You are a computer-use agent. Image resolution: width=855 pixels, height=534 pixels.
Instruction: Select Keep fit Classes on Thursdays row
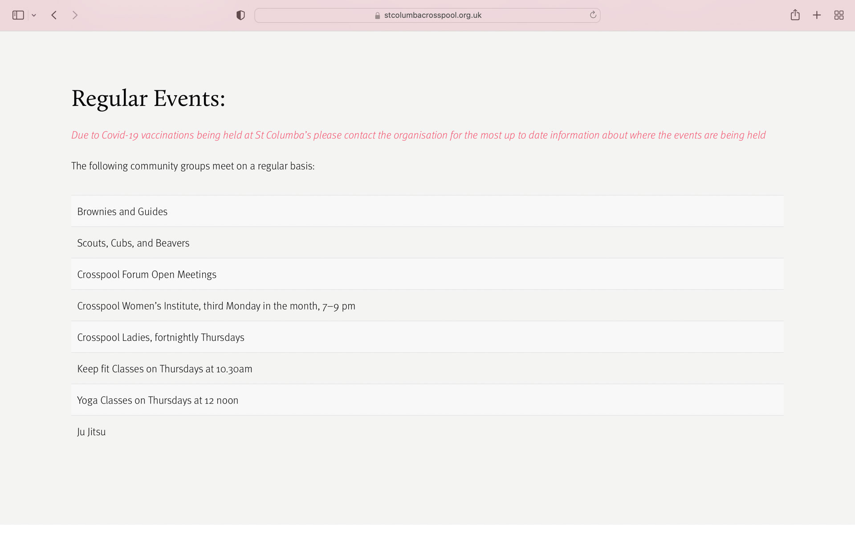[x=427, y=368]
